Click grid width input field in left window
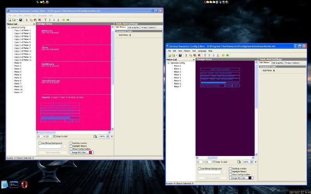Viewport: 311px width, 194px height. pos(40,137)
